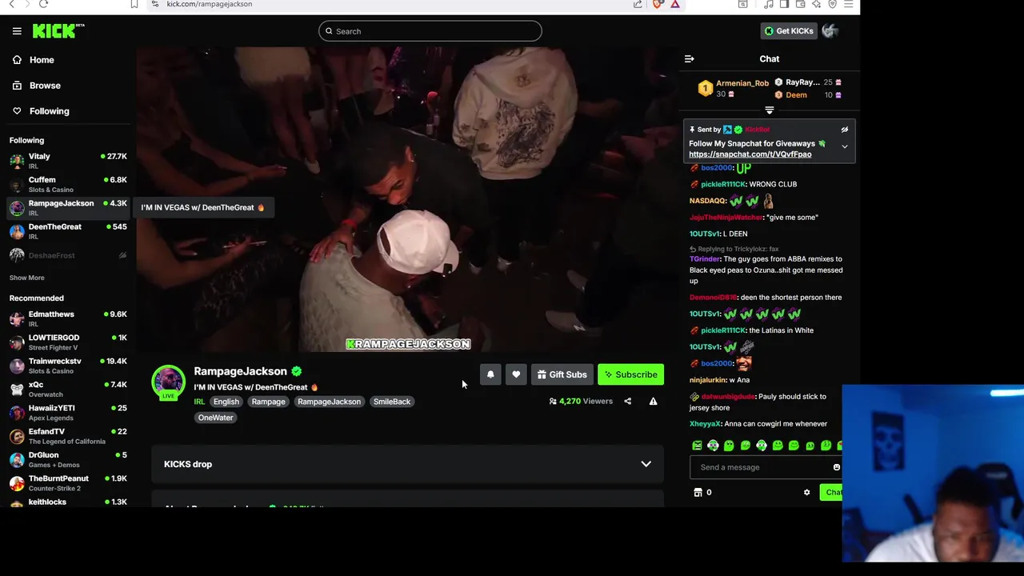Image resolution: width=1024 pixels, height=576 pixels.
Task: Click the English tag
Action: tap(226, 402)
